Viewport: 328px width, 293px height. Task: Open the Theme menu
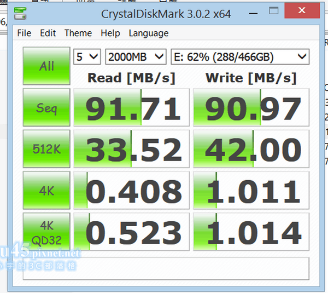78,33
